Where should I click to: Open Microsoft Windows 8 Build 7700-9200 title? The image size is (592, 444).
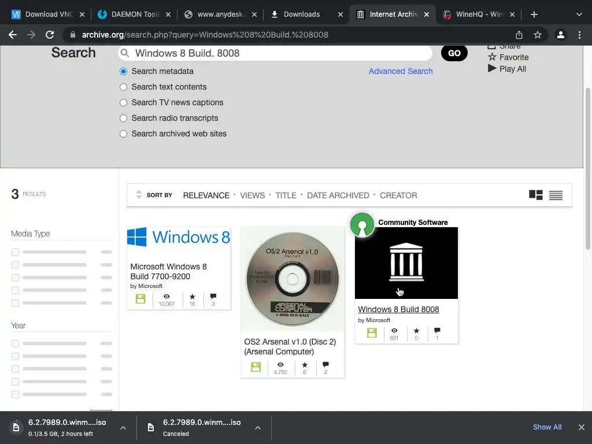(168, 272)
